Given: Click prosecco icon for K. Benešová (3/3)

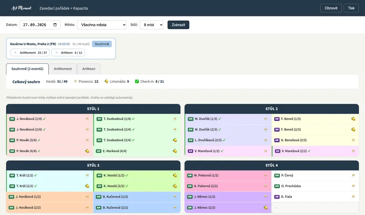Looking at the screenshot, I should pyautogui.click(x=353, y=140).
